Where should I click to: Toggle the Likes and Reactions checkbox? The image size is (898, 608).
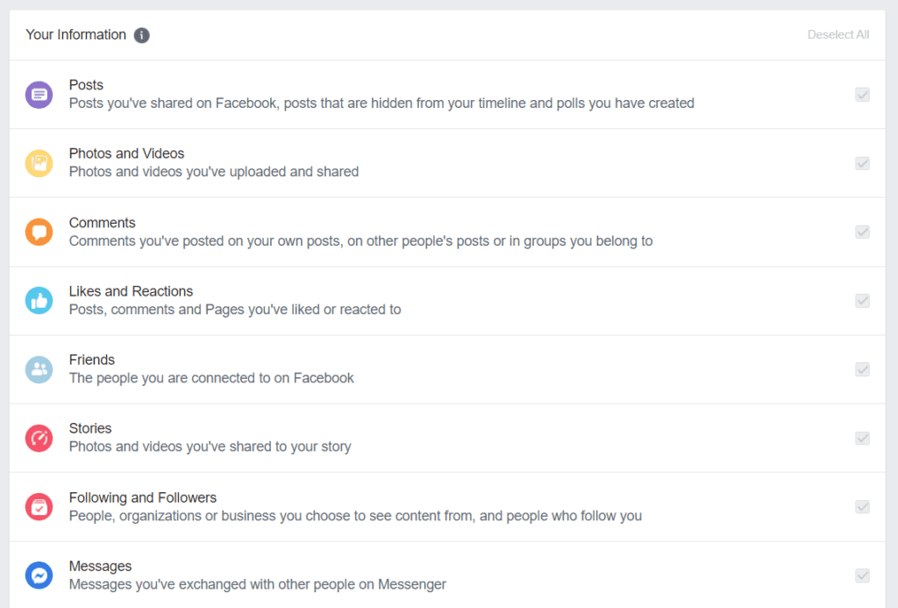coord(863,301)
